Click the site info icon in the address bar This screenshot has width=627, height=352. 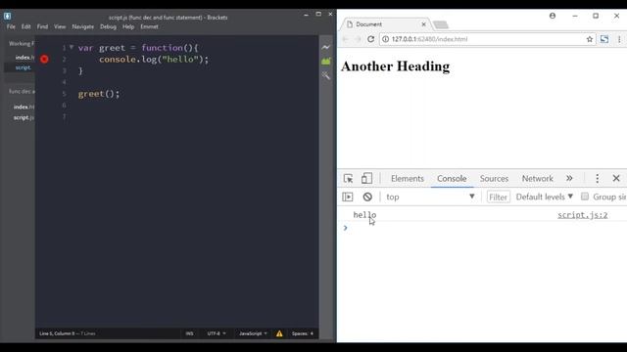[x=385, y=39]
